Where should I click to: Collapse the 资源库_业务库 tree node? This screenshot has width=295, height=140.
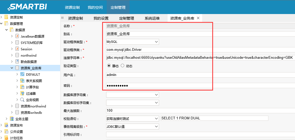[12, 68]
